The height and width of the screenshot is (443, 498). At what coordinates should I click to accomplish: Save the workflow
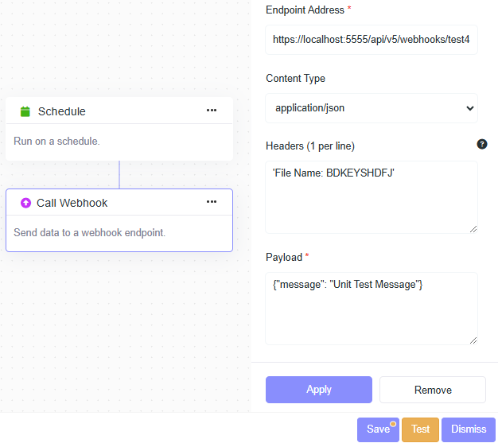click(x=378, y=429)
